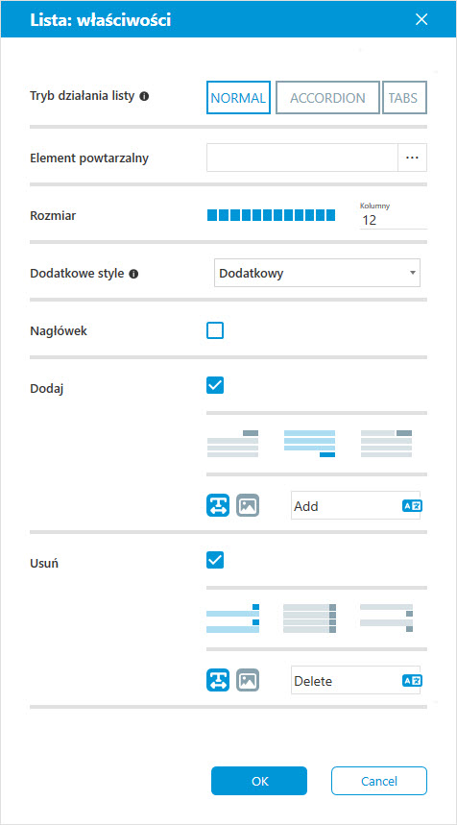This screenshot has width=457, height=825.
Task: Select ACCORDION list mode
Action: [x=327, y=97]
